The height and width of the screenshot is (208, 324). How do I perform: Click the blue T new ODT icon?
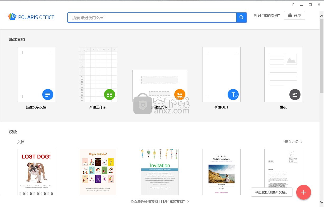233,94
